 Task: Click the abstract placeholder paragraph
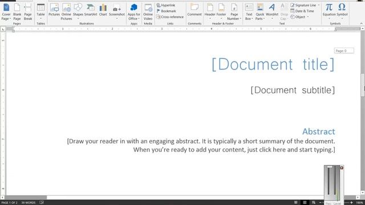201,146
